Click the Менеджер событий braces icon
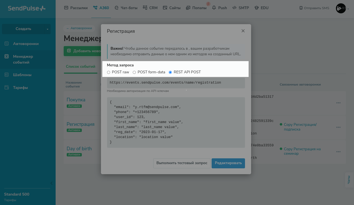 click(x=7, y=56)
